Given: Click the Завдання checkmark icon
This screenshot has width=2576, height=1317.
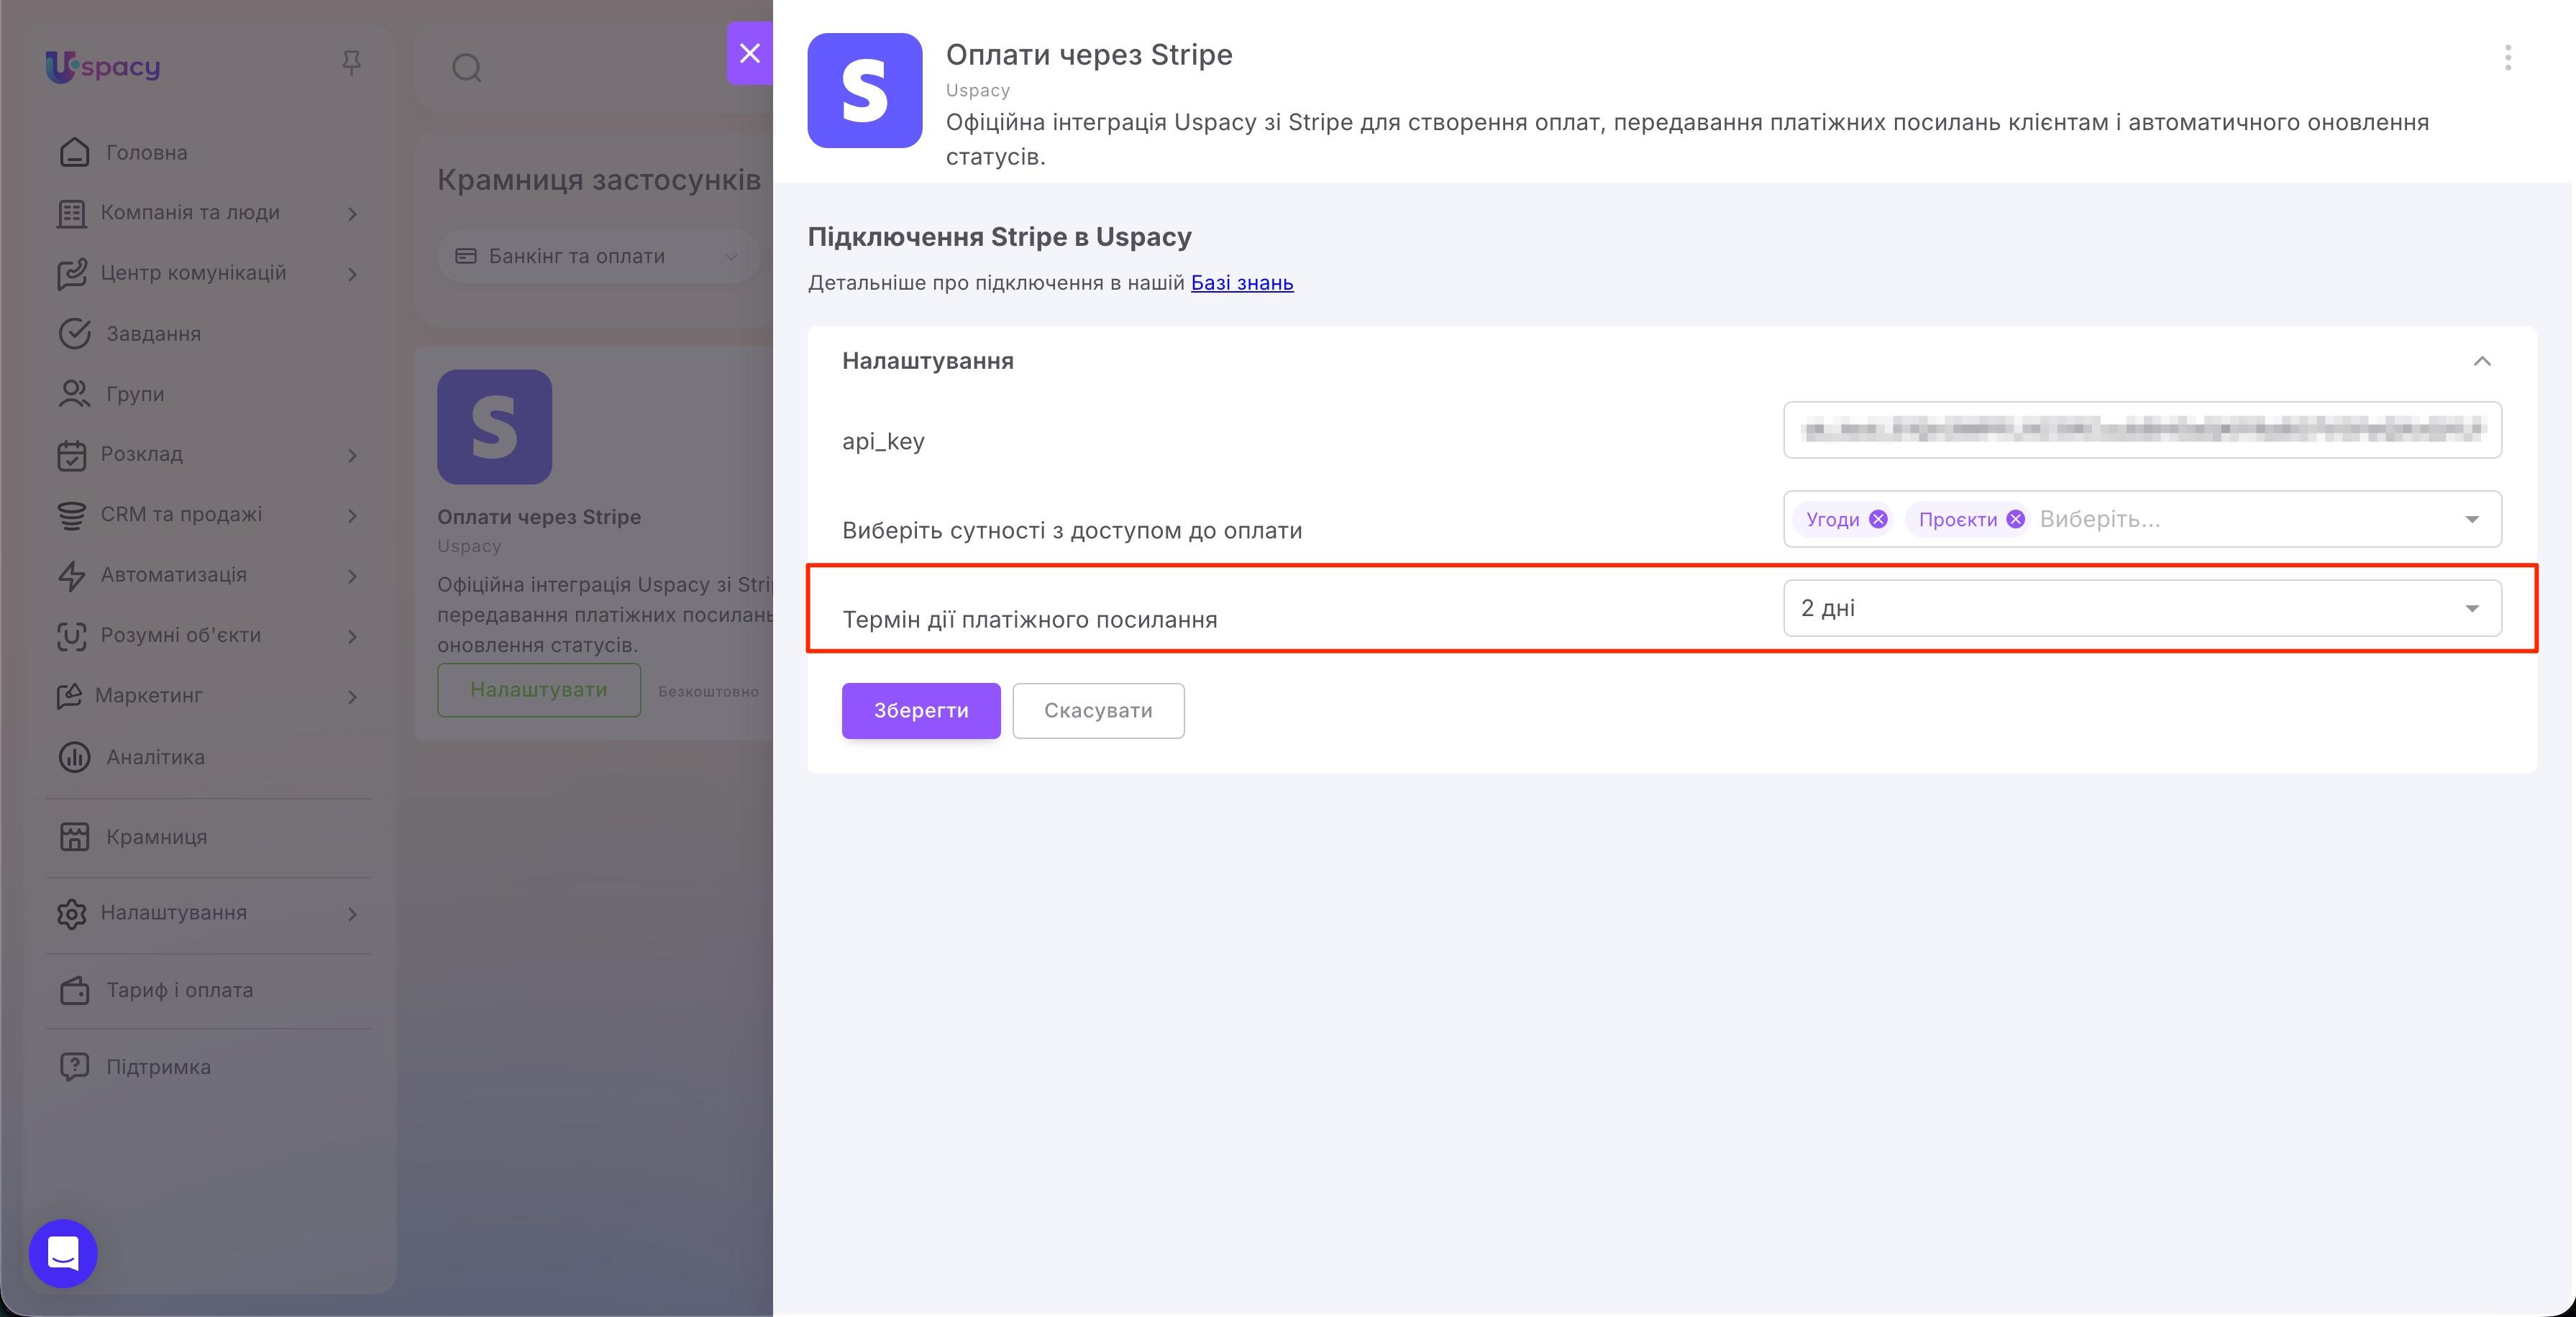Looking at the screenshot, I should point(74,334).
